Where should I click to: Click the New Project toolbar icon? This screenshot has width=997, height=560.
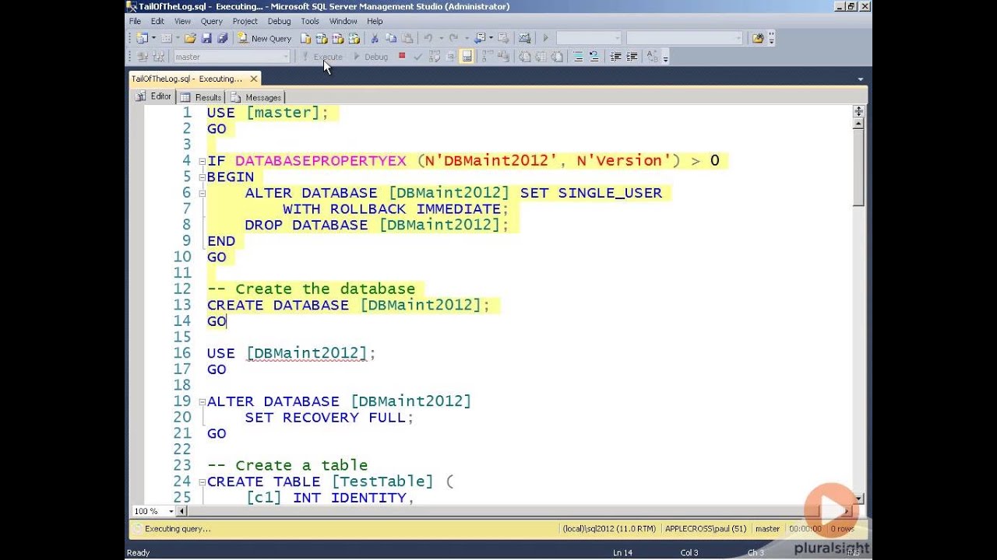tap(141, 38)
